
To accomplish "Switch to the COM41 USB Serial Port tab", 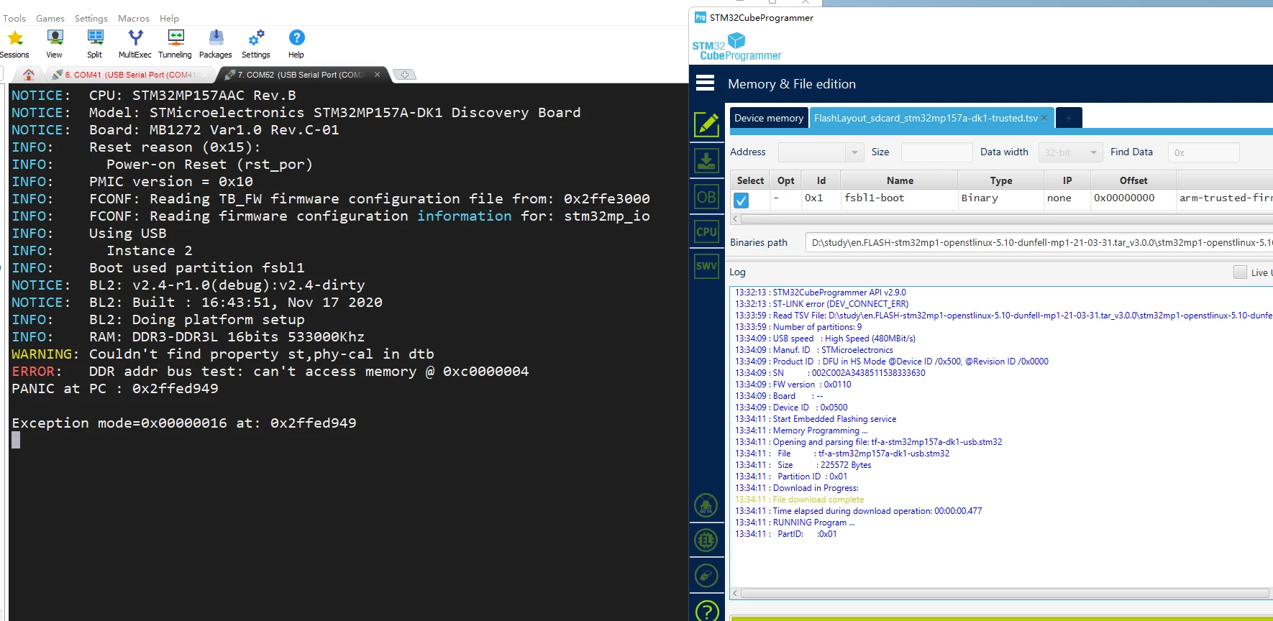I will point(129,75).
